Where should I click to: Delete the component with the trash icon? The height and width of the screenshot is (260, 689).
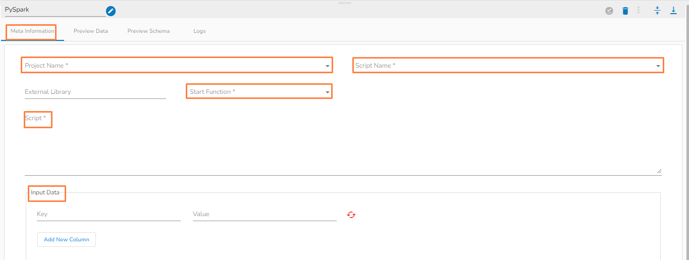(x=625, y=11)
